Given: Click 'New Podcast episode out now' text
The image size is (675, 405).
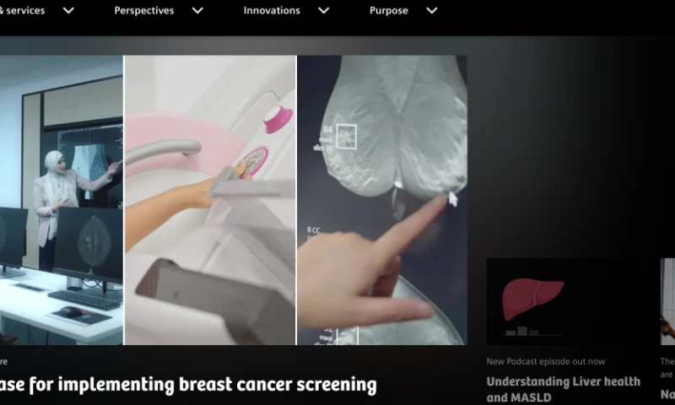Looking at the screenshot, I should [x=546, y=361].
